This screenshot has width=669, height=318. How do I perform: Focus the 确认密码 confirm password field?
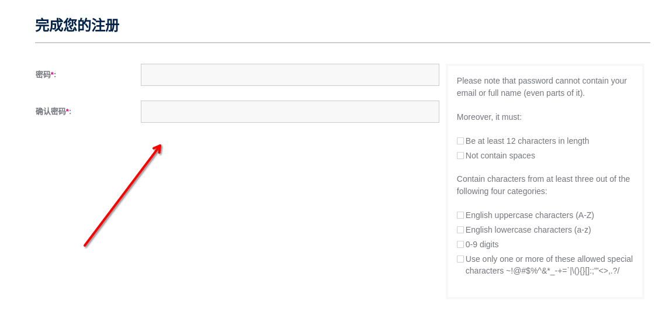(x=290, y=112)
